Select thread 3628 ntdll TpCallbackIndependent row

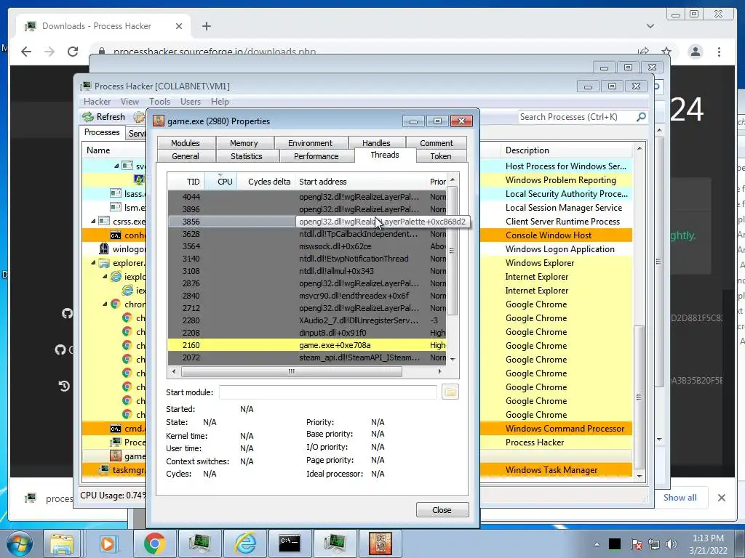point(307,234)
